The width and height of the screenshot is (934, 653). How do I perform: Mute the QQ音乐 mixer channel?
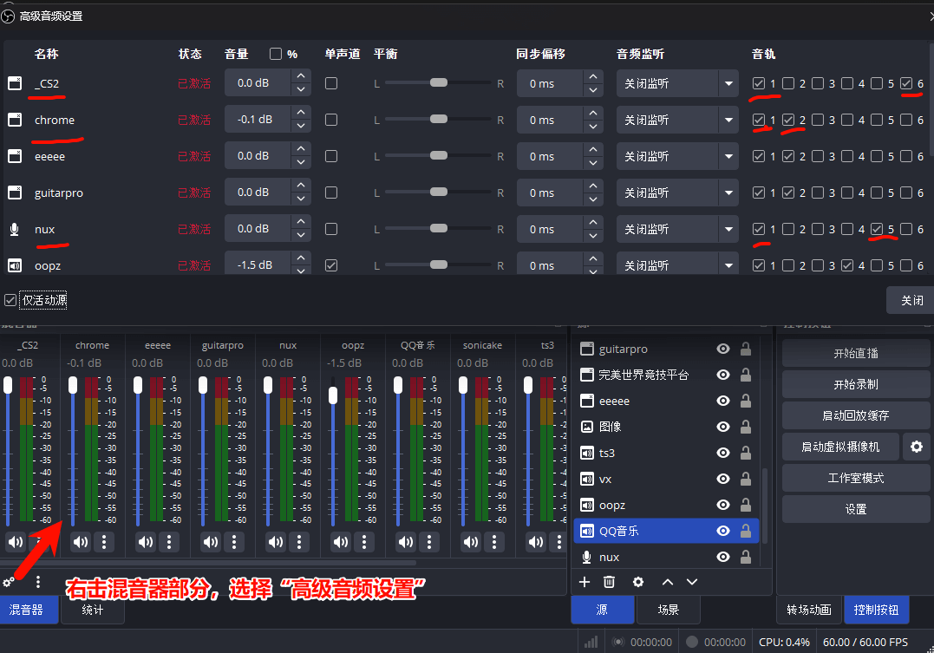coord(406,542)
